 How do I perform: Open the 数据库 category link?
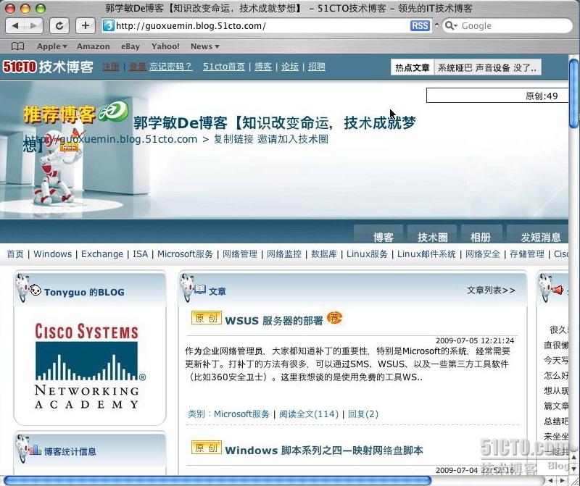point(324,254)
